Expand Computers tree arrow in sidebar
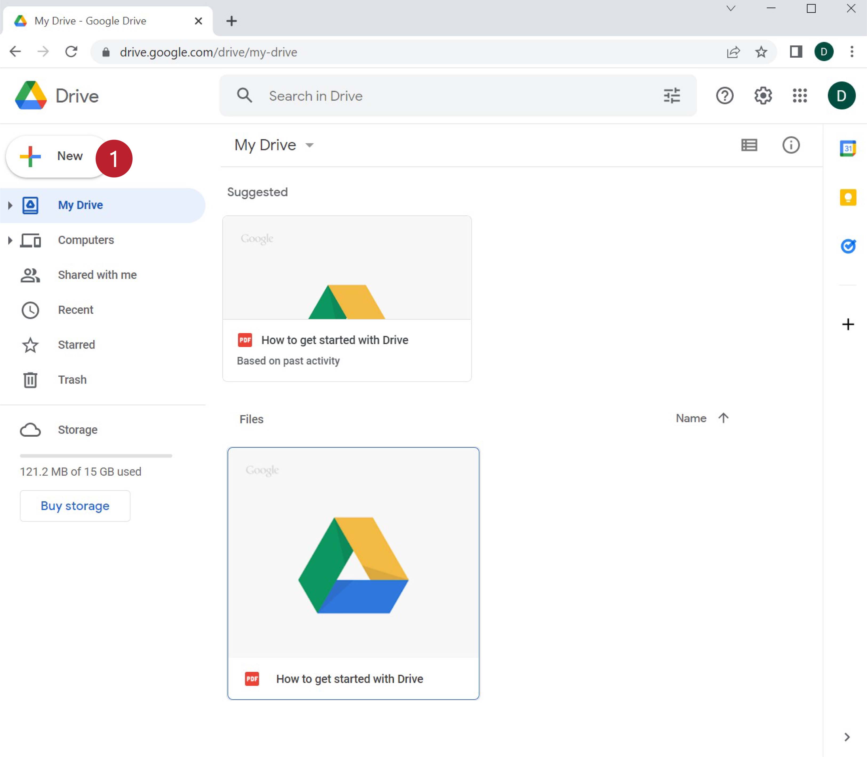 (10, 240)
